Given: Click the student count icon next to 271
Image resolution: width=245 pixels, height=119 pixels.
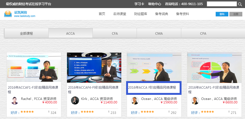Looking at the screenshot, I should 229,112.
